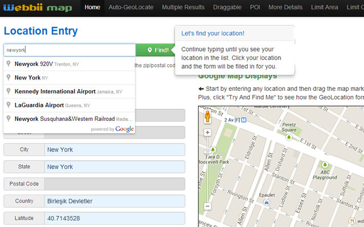Click the 2 Av subway station icon
364x227 pixels.
point(243,120)
